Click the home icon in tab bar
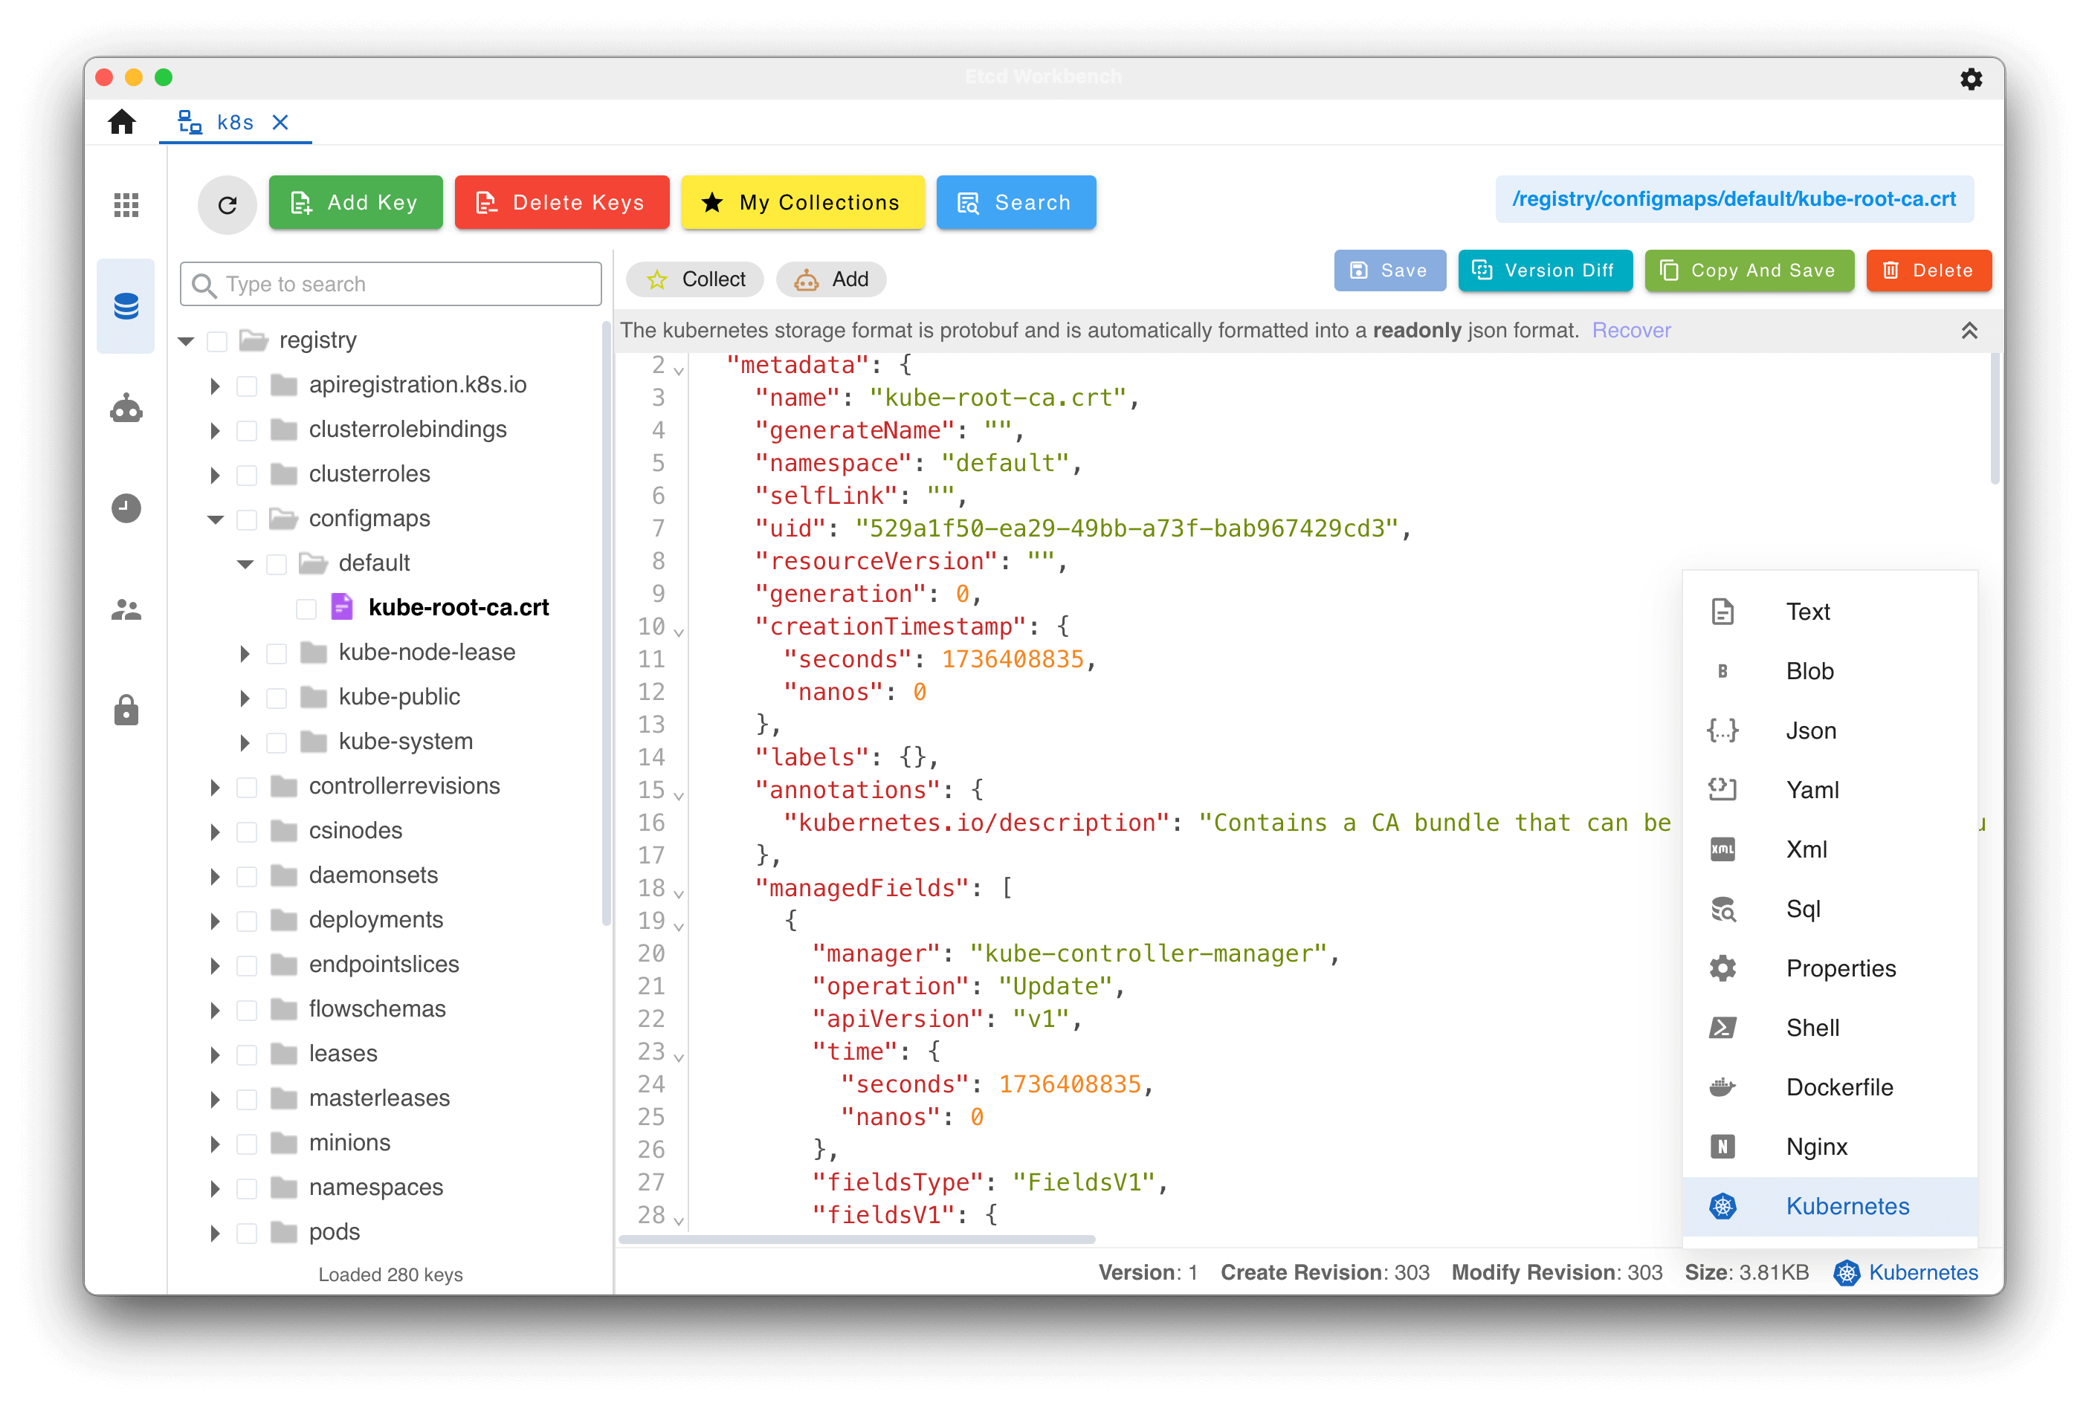 click(122, 122)
